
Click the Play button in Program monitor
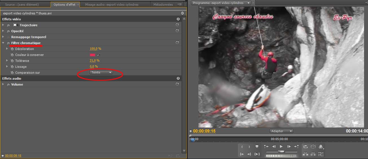tap(281, 147)
